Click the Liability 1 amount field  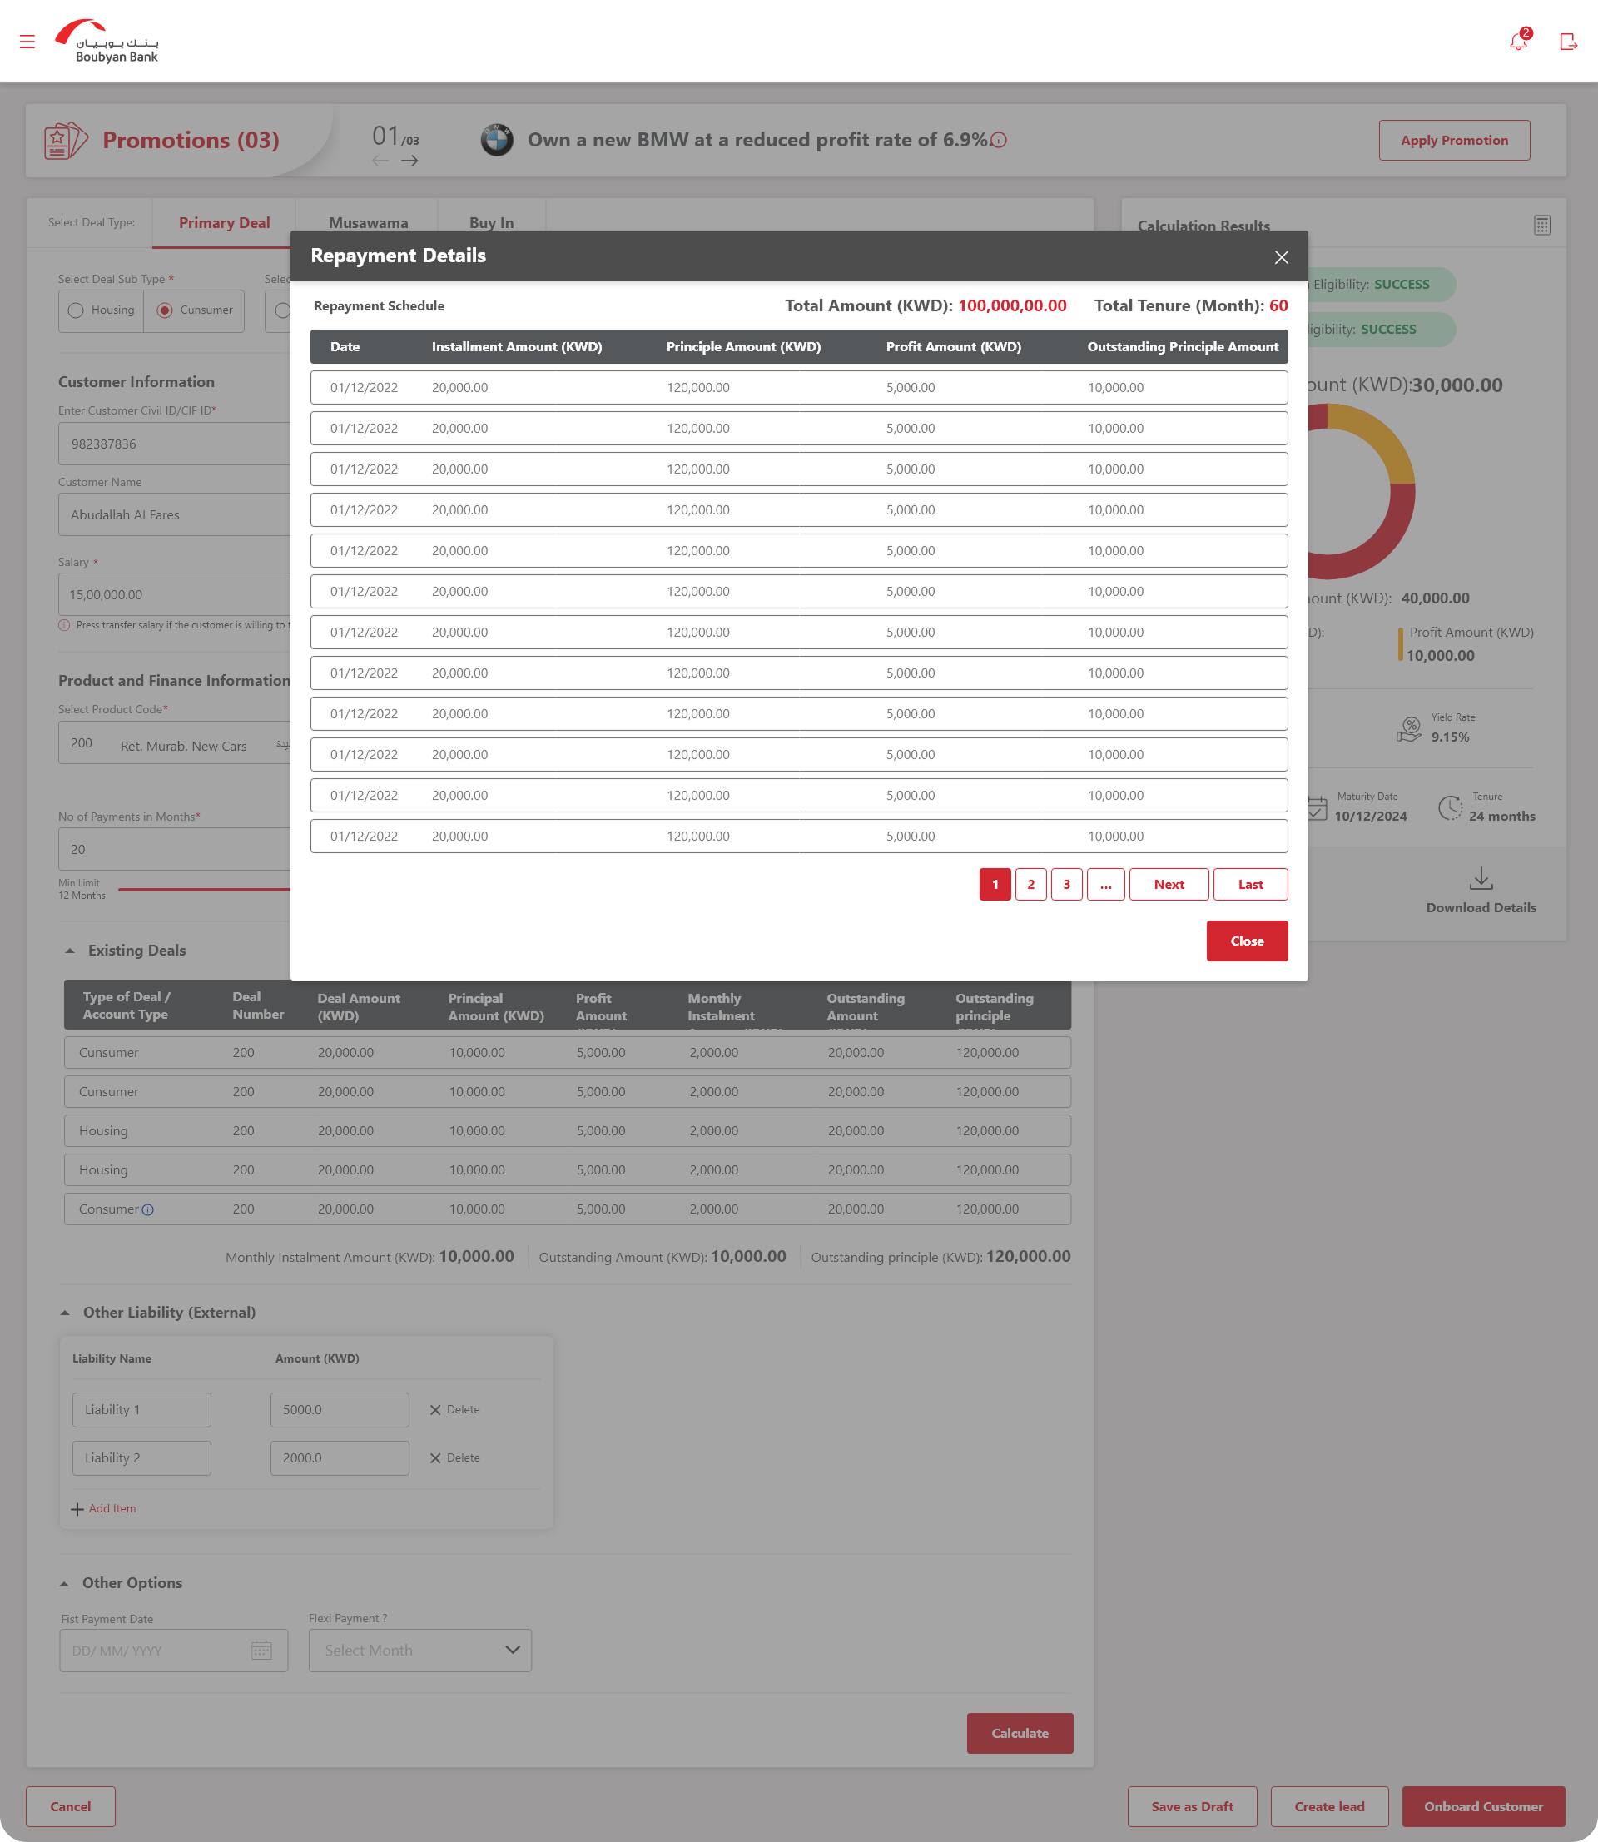[339, 1409]
